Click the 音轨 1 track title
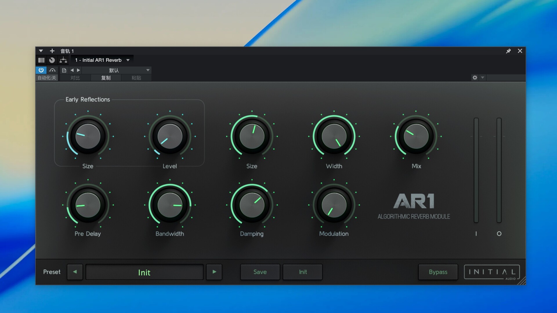This screenshot has height=313, width=557. click(x=67, y=51)
